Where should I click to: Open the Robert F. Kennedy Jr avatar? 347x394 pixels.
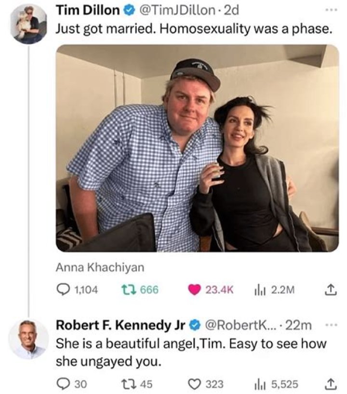tap(28, 339)
